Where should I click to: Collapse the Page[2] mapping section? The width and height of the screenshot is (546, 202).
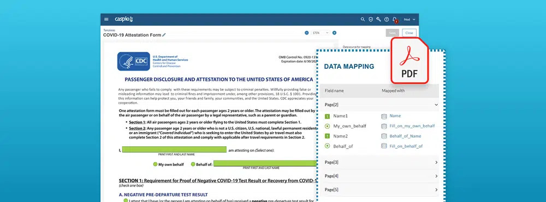coord(436,104)
